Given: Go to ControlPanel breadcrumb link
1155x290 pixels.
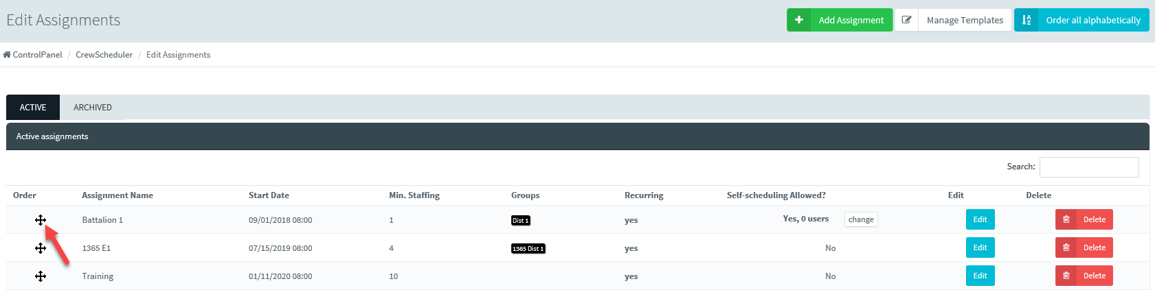Looking at the screenshot, I should pyautogui.click(x=37, y=55).
